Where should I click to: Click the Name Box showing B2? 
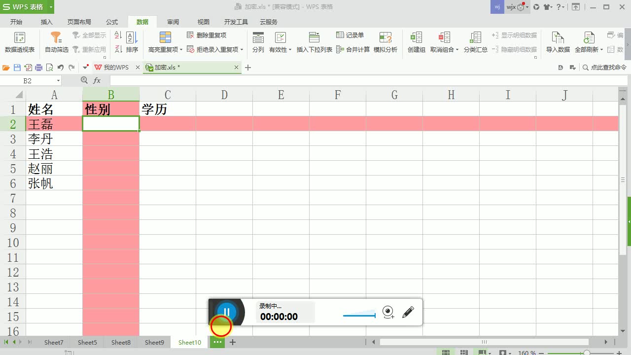(x=32, y=80)
